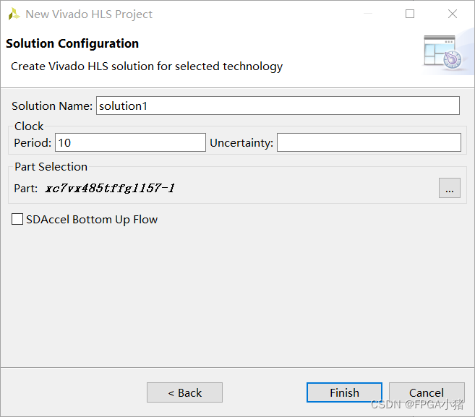The image size is (475, 417).
Task: Close the New Vivado HLS Project dialog
Action: (x=453, y=14)
